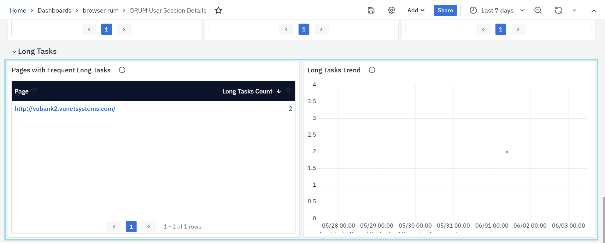Go to Dashboards breadcrumb
605x243 pixels.
[54, 10]
